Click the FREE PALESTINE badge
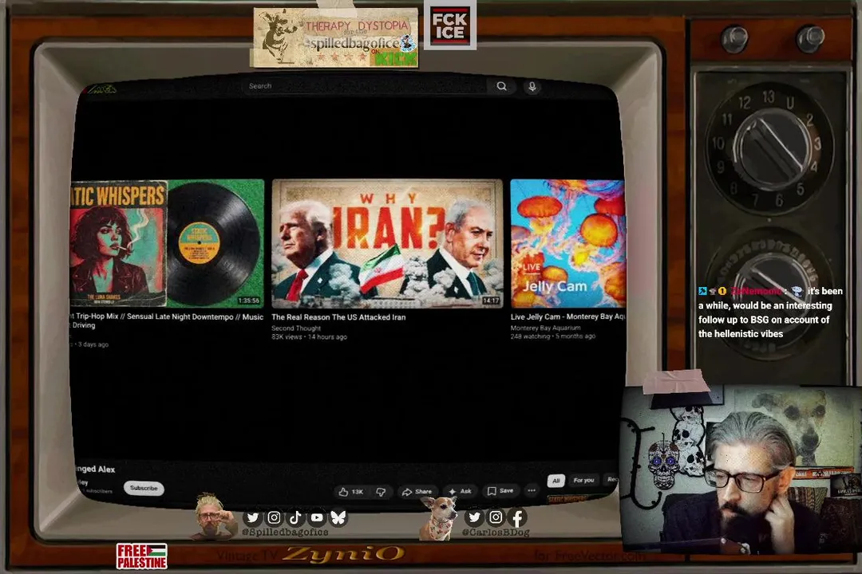 [142, 556]
